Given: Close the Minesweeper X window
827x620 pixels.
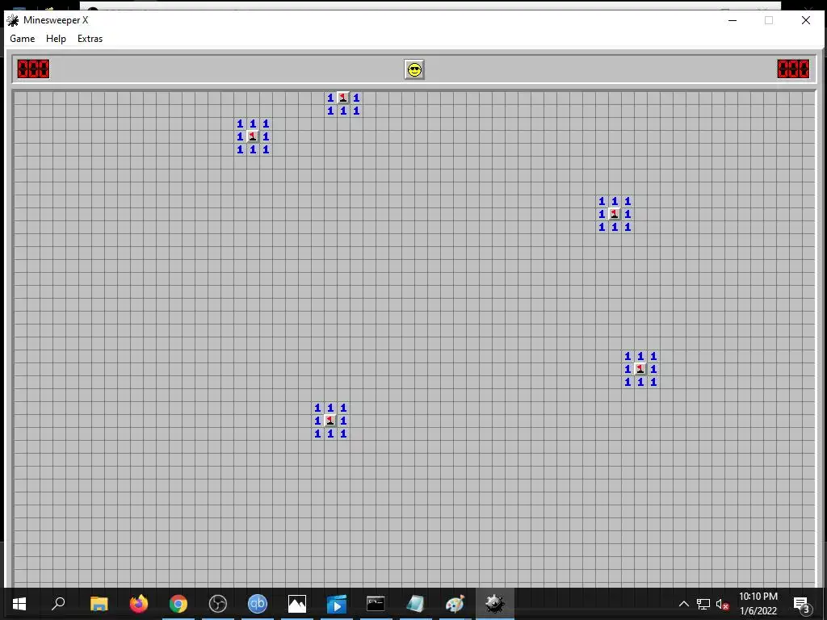Looking at the screenshot, I should coord(806,20).
